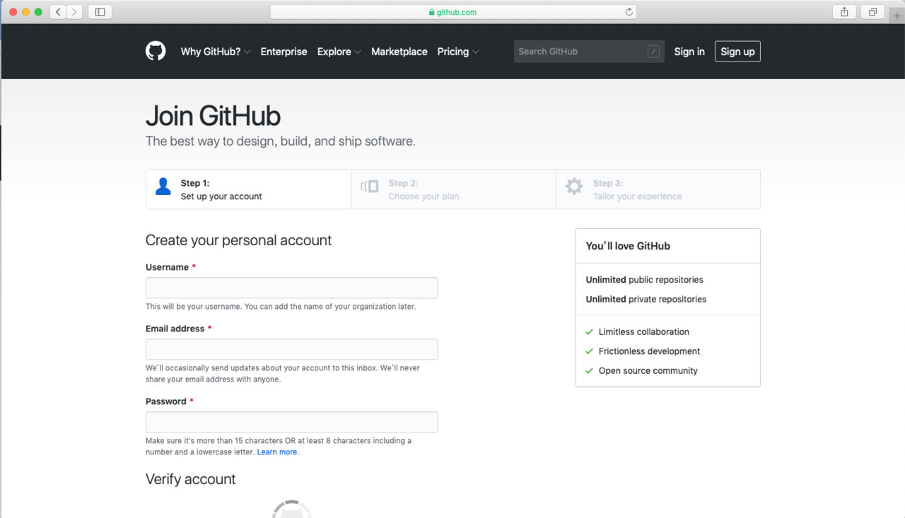Click into the Username input field
The height and width of the screenshot is (518, 905).
click(291, 288)
